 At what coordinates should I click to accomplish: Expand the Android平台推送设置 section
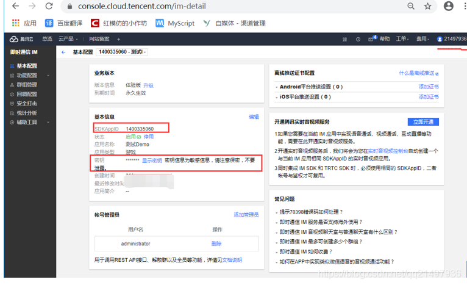tap(309, 87)
